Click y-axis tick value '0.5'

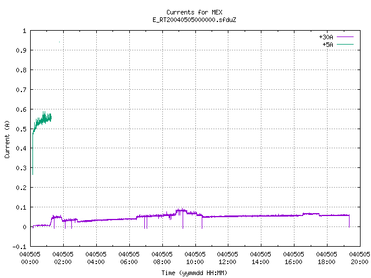(x=21, y=129)
